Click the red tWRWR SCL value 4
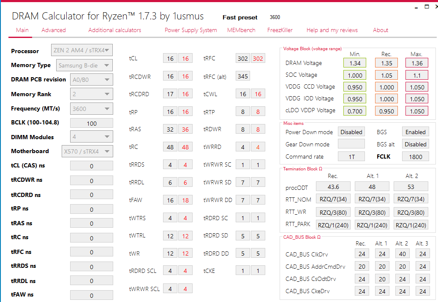The image size is (438, 302). [x=185, y=289]
